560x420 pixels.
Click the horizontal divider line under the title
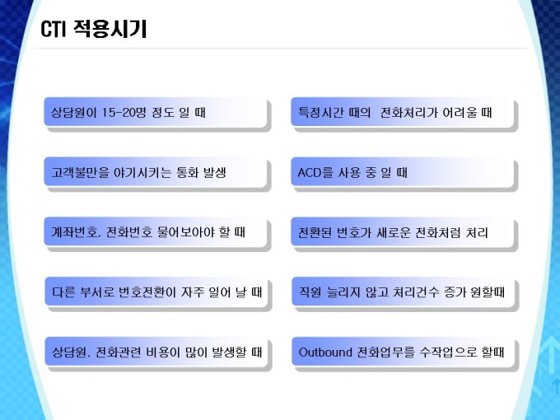[278, 49]
